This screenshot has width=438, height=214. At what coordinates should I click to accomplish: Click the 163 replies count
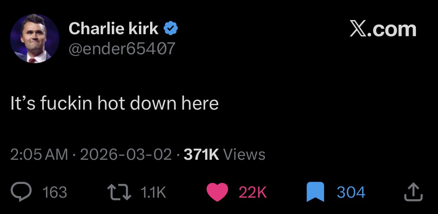pyautogui.click(x=55, y=192)
